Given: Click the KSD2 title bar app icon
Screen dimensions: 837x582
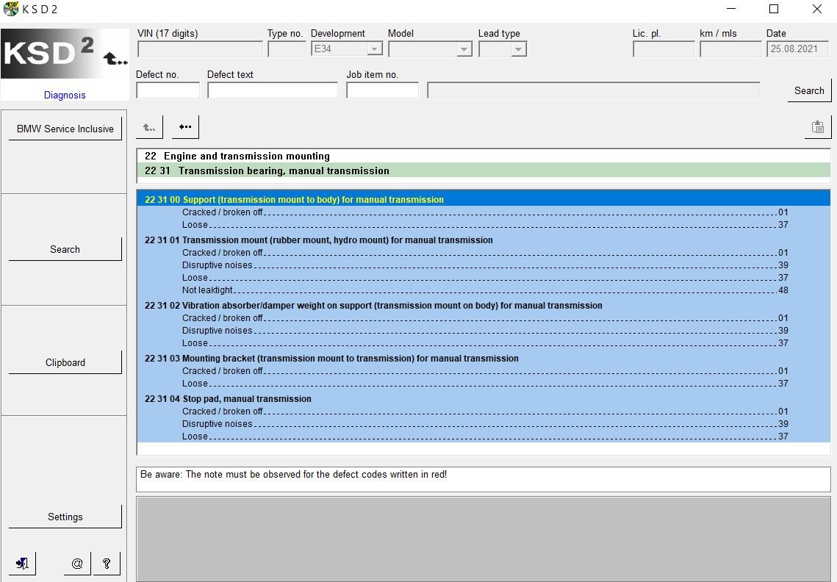Looking at the screenshot, I should [x=10, y=9].
